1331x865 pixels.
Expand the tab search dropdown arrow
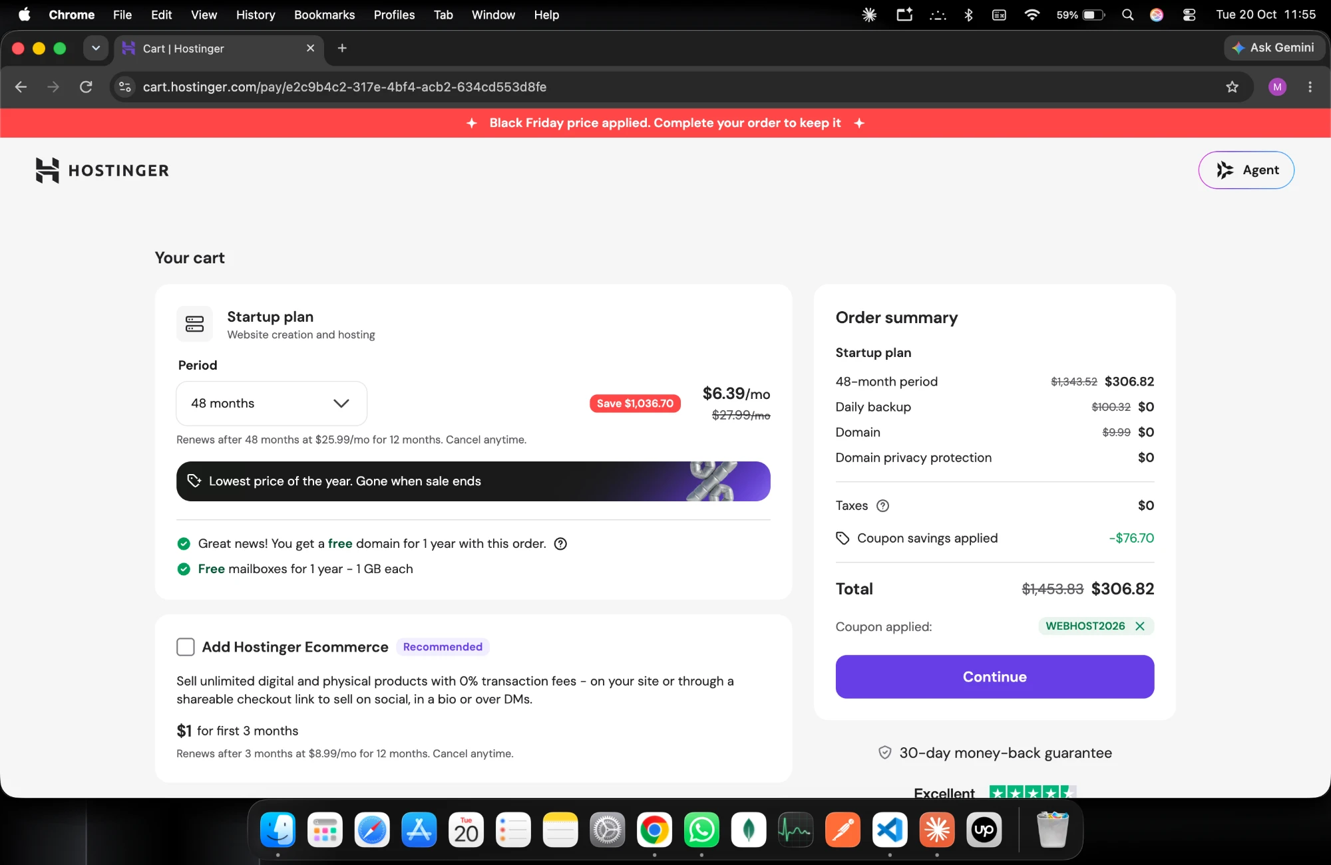coord(96,48)
